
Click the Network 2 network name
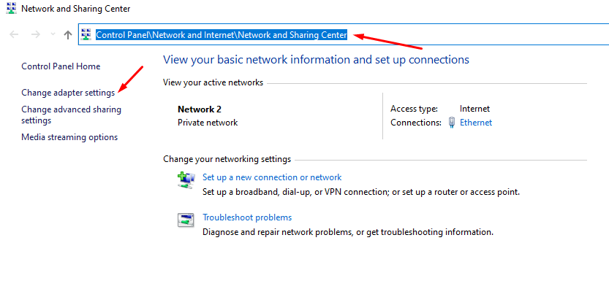tap(200, 109)
